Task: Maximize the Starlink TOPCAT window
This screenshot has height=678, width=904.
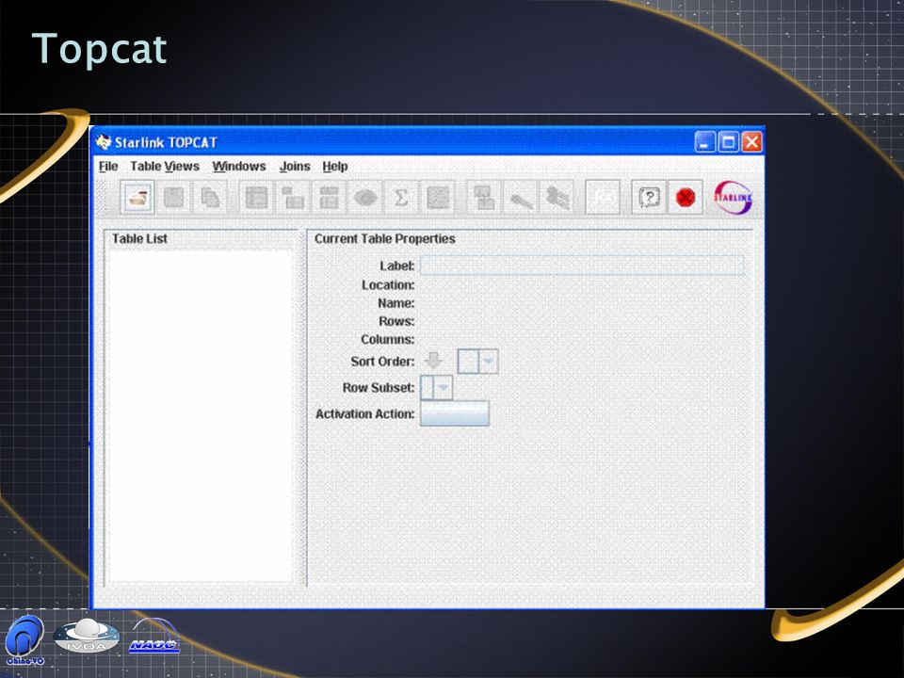Action: click(x=728, y=142)
